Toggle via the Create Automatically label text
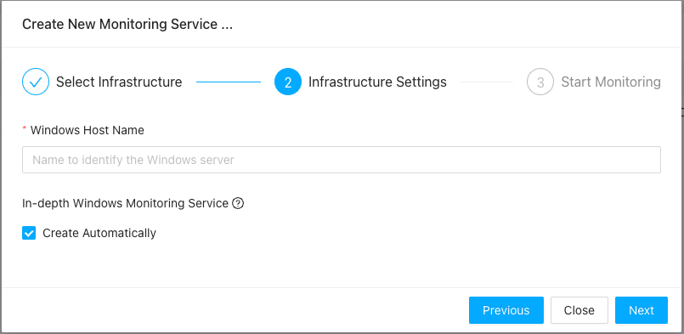 tap(99, 233)
